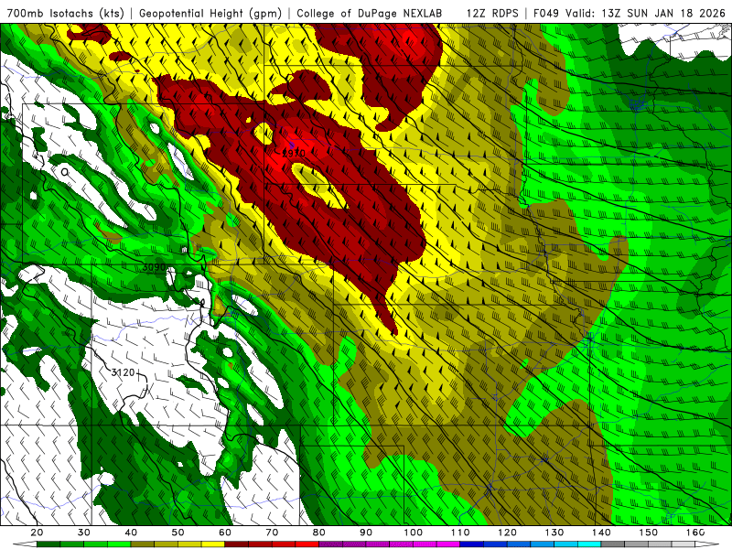
Task: Click the 'College of DuPage NEXLAB' label
Action: click(370, 13)
